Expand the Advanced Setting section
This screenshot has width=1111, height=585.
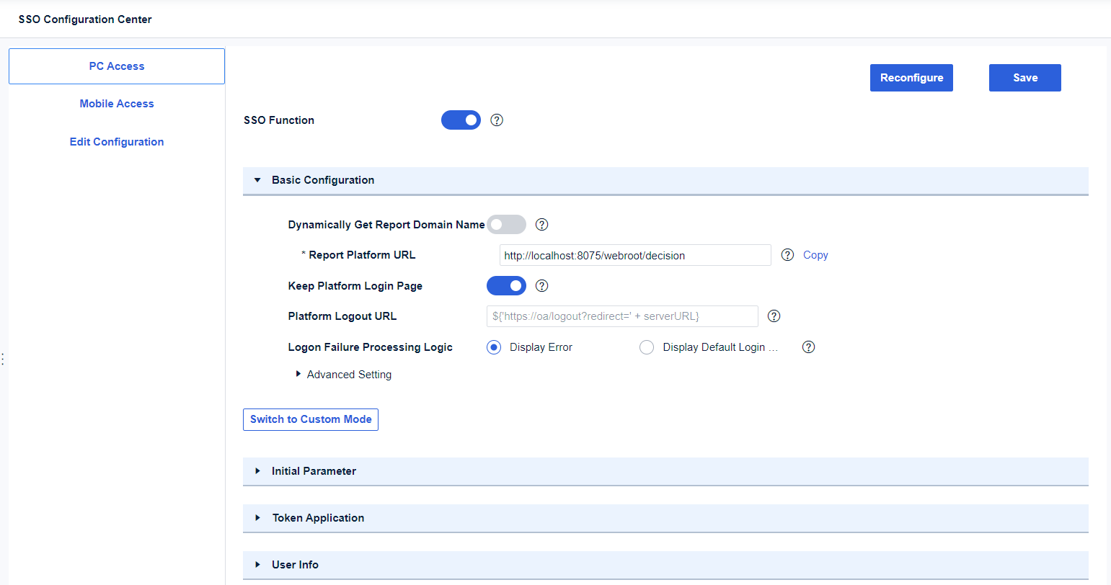[x=298, y=375]
